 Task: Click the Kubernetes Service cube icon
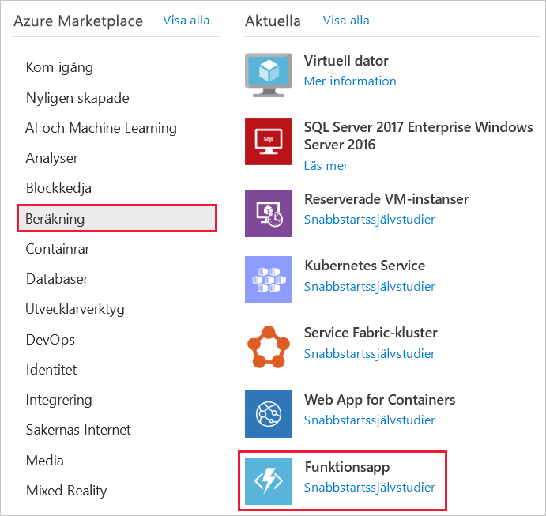(269, 280)
